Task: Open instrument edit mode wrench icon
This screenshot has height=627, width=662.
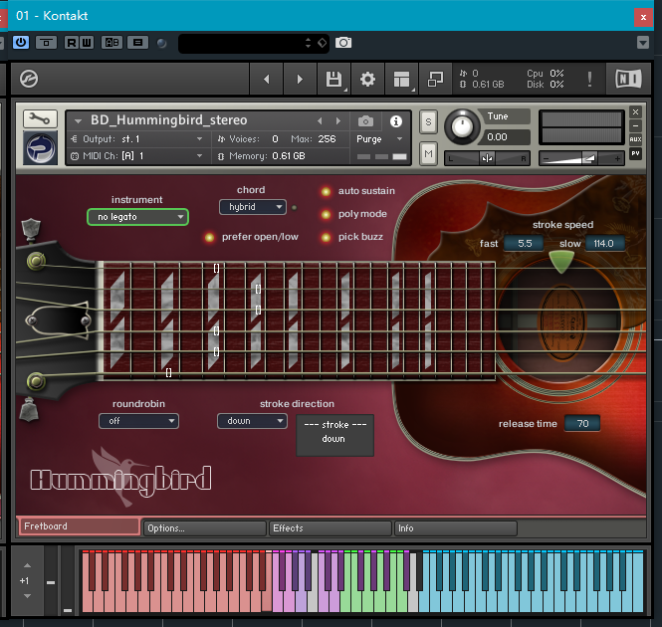Action: (x=40, y=119)
